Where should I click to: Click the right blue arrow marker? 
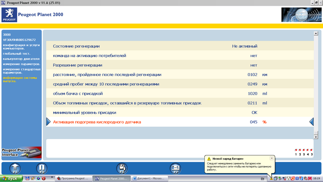pos(311,122)
